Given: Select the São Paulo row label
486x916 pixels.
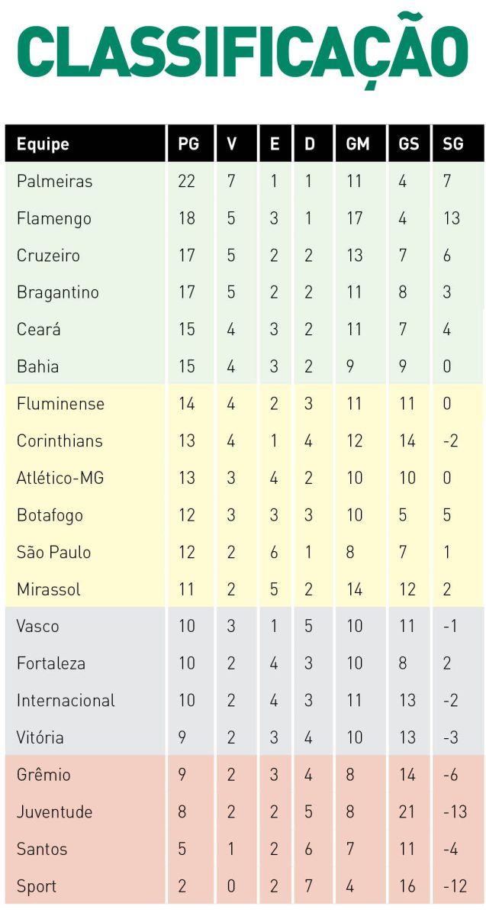Looking at the screenshot, I should click(x=53, y=552).
